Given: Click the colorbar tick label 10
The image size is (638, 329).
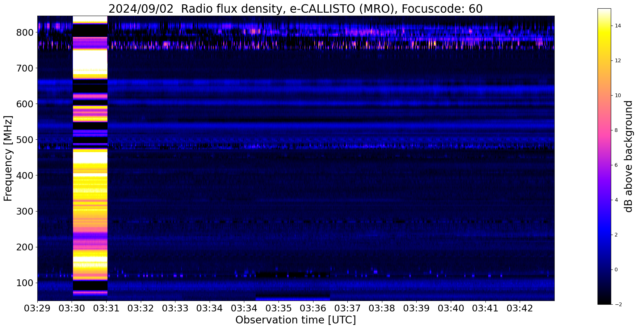Looking at the screenshot, I should (x=618, y=96).
